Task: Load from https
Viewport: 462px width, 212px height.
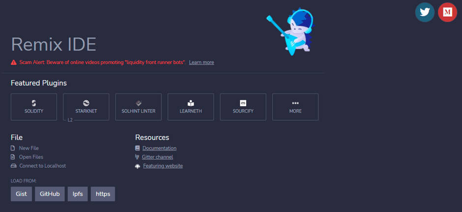Action: (x=103, y=194)
